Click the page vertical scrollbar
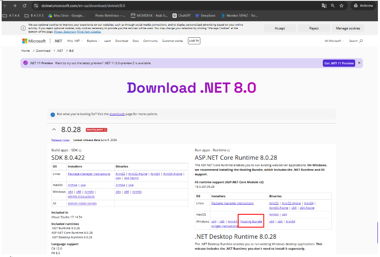 click(378, 233)
